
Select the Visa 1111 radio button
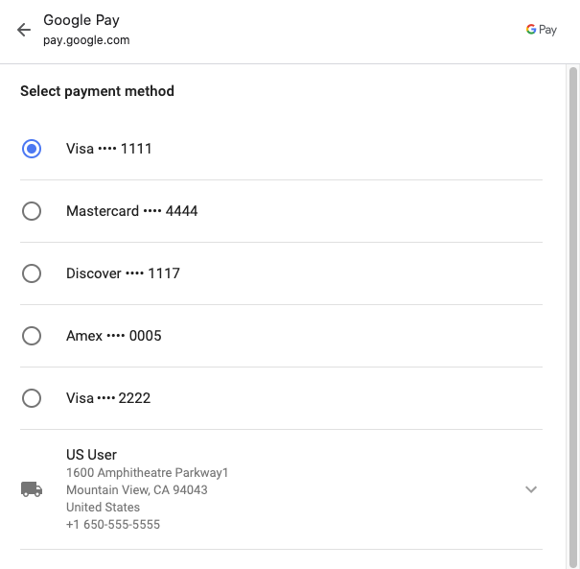tap(32, 149)
